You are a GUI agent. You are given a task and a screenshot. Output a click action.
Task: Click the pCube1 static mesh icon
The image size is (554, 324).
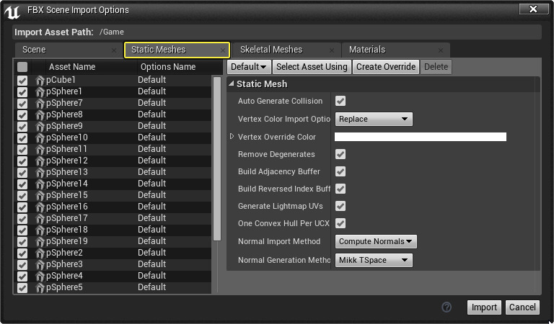click(x=40, y=80)
